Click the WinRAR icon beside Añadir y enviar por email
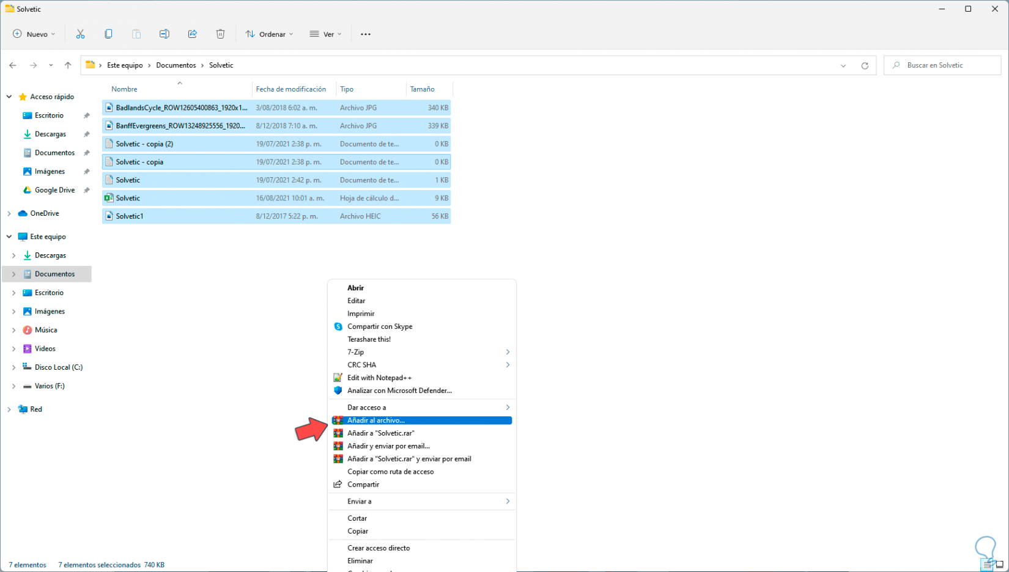This screenshot has height=572, width=1009. 338,446
